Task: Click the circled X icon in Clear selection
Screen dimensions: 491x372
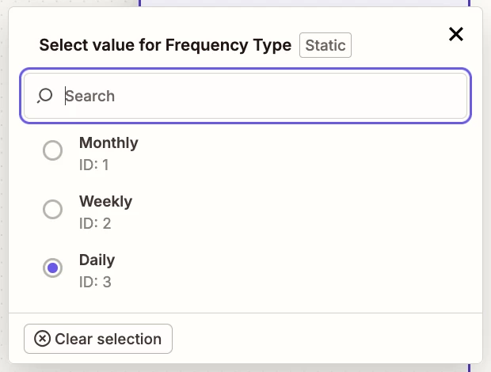Action: [43, 339]
